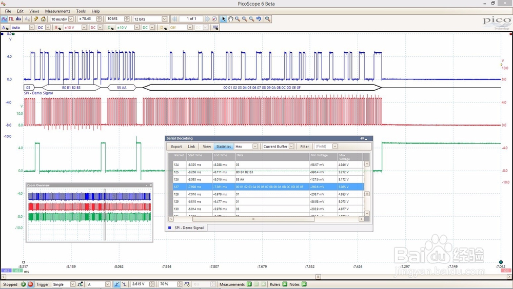Select packet 128 row in decoding table
The height and width of the screenshot is (289, 513).
coord(268,194)
